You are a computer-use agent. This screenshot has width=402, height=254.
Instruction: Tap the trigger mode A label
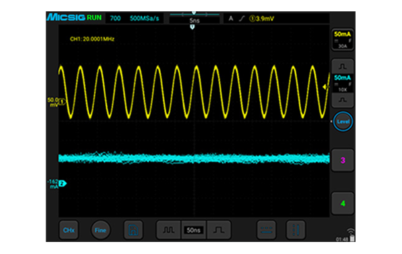tap(230, 19)
